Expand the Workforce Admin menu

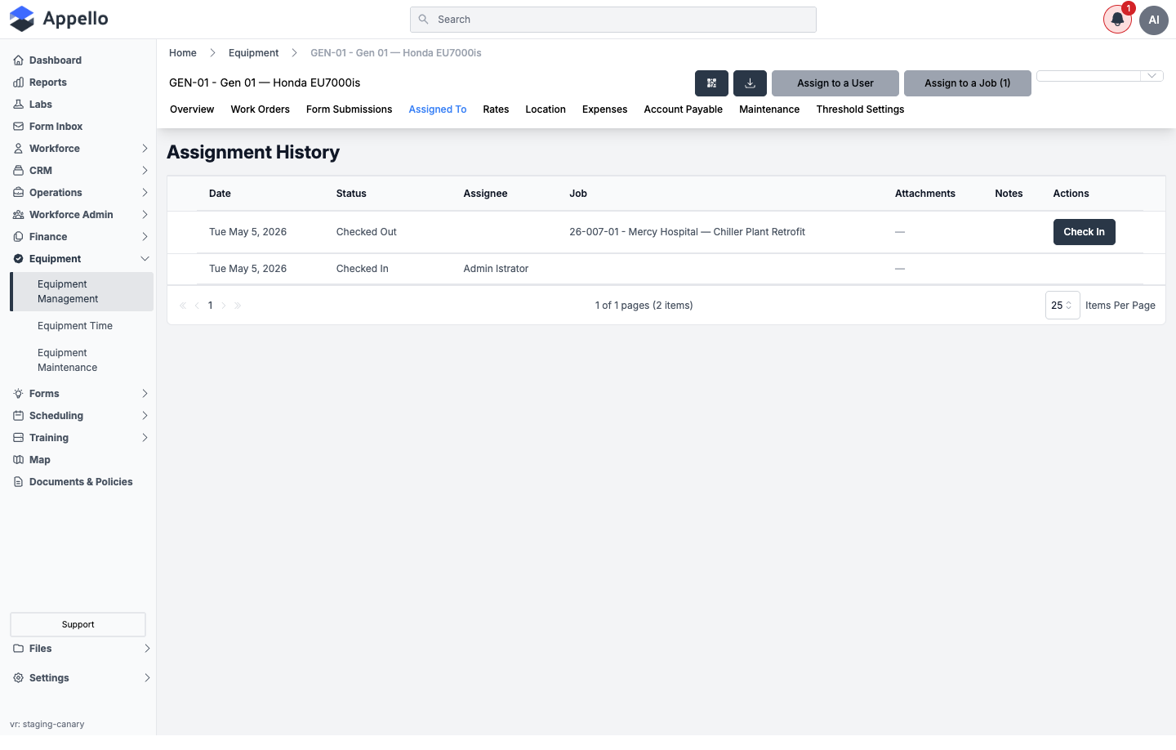(x=82, y=215)
